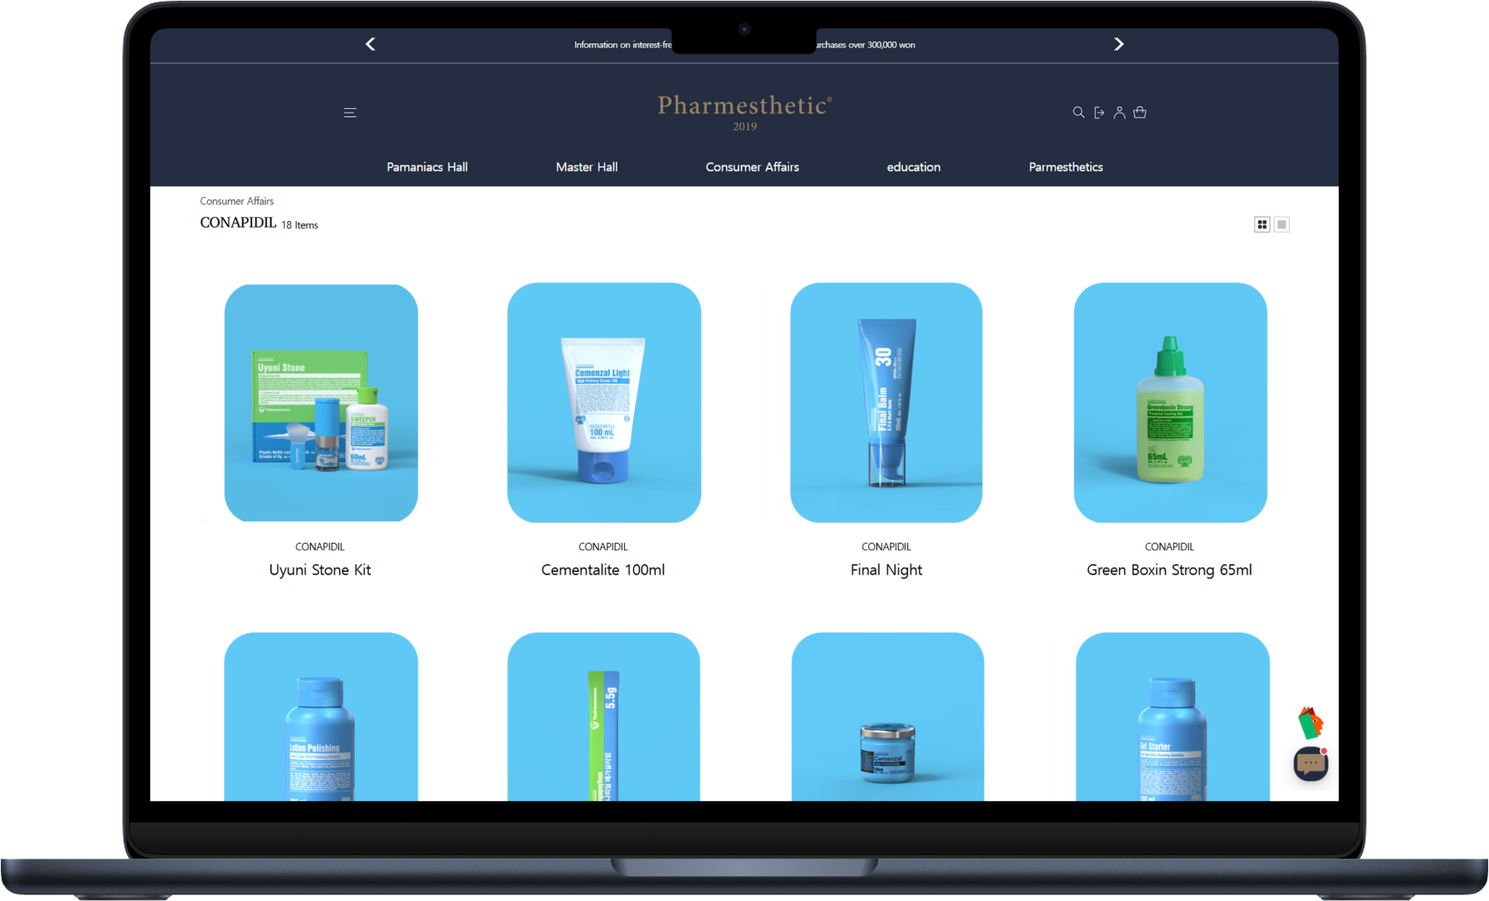
Task: Open the user account icon
Action: pos(1119,112)
